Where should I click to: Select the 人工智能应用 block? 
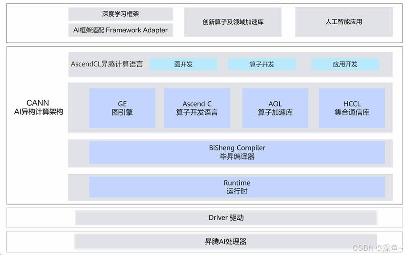[x=344, y=22]
